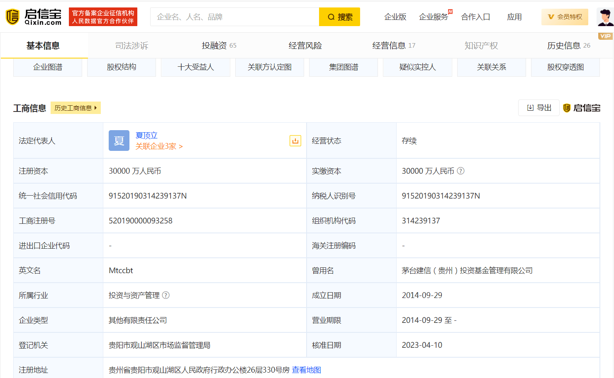
Task: Click the 官方备案企业征信机构 banner
Action: click(x=103, y=17)
